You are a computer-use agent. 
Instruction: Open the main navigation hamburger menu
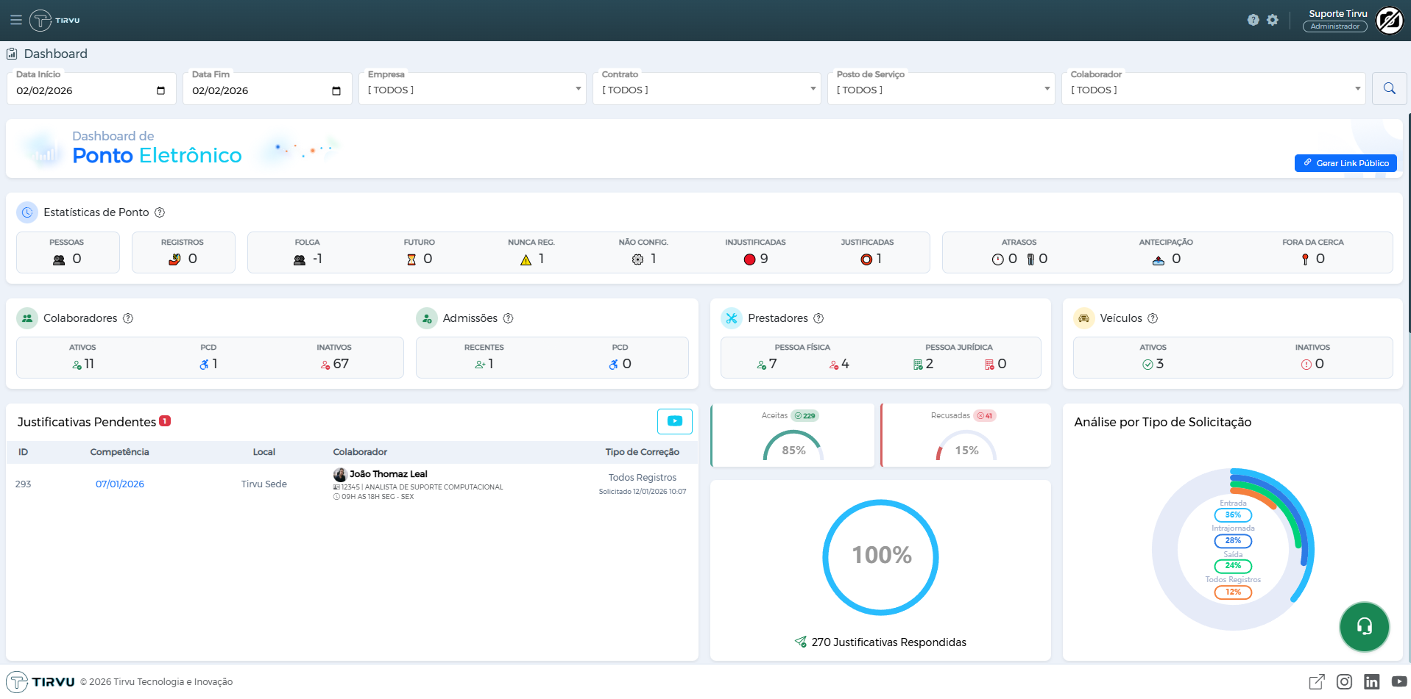(x=15, y=20)
